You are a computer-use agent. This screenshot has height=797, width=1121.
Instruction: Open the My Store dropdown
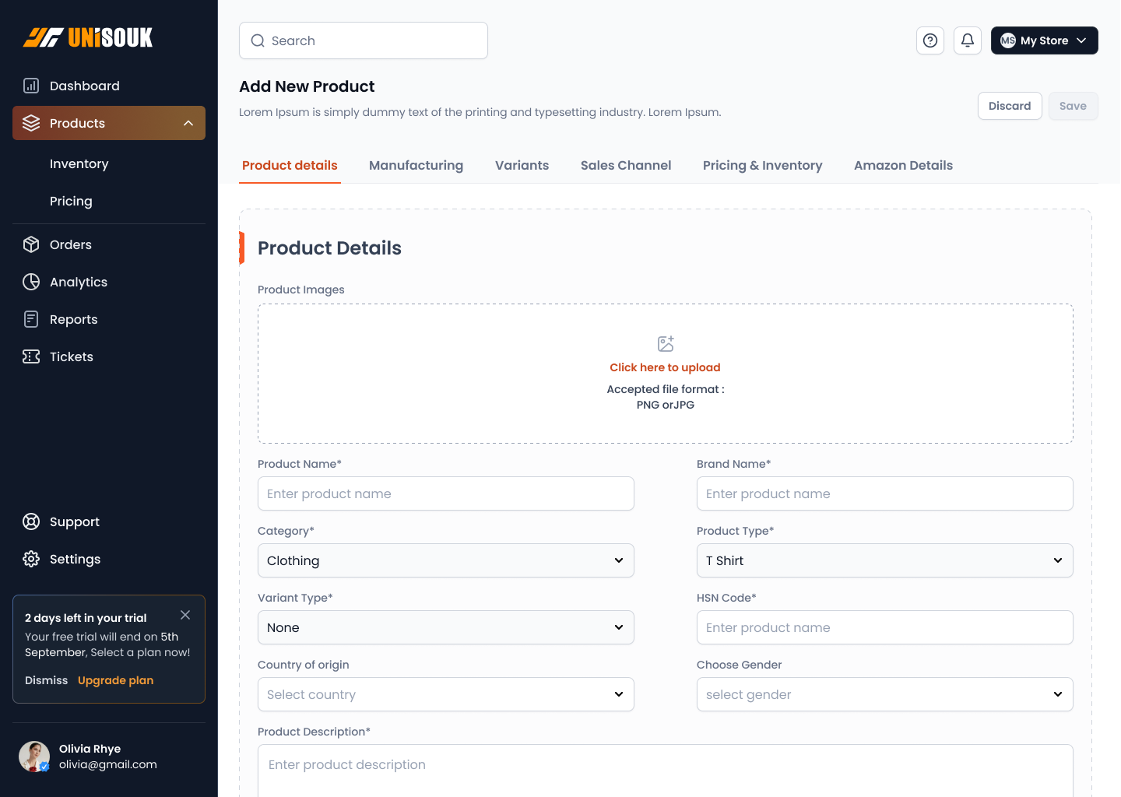[1044, 40]
